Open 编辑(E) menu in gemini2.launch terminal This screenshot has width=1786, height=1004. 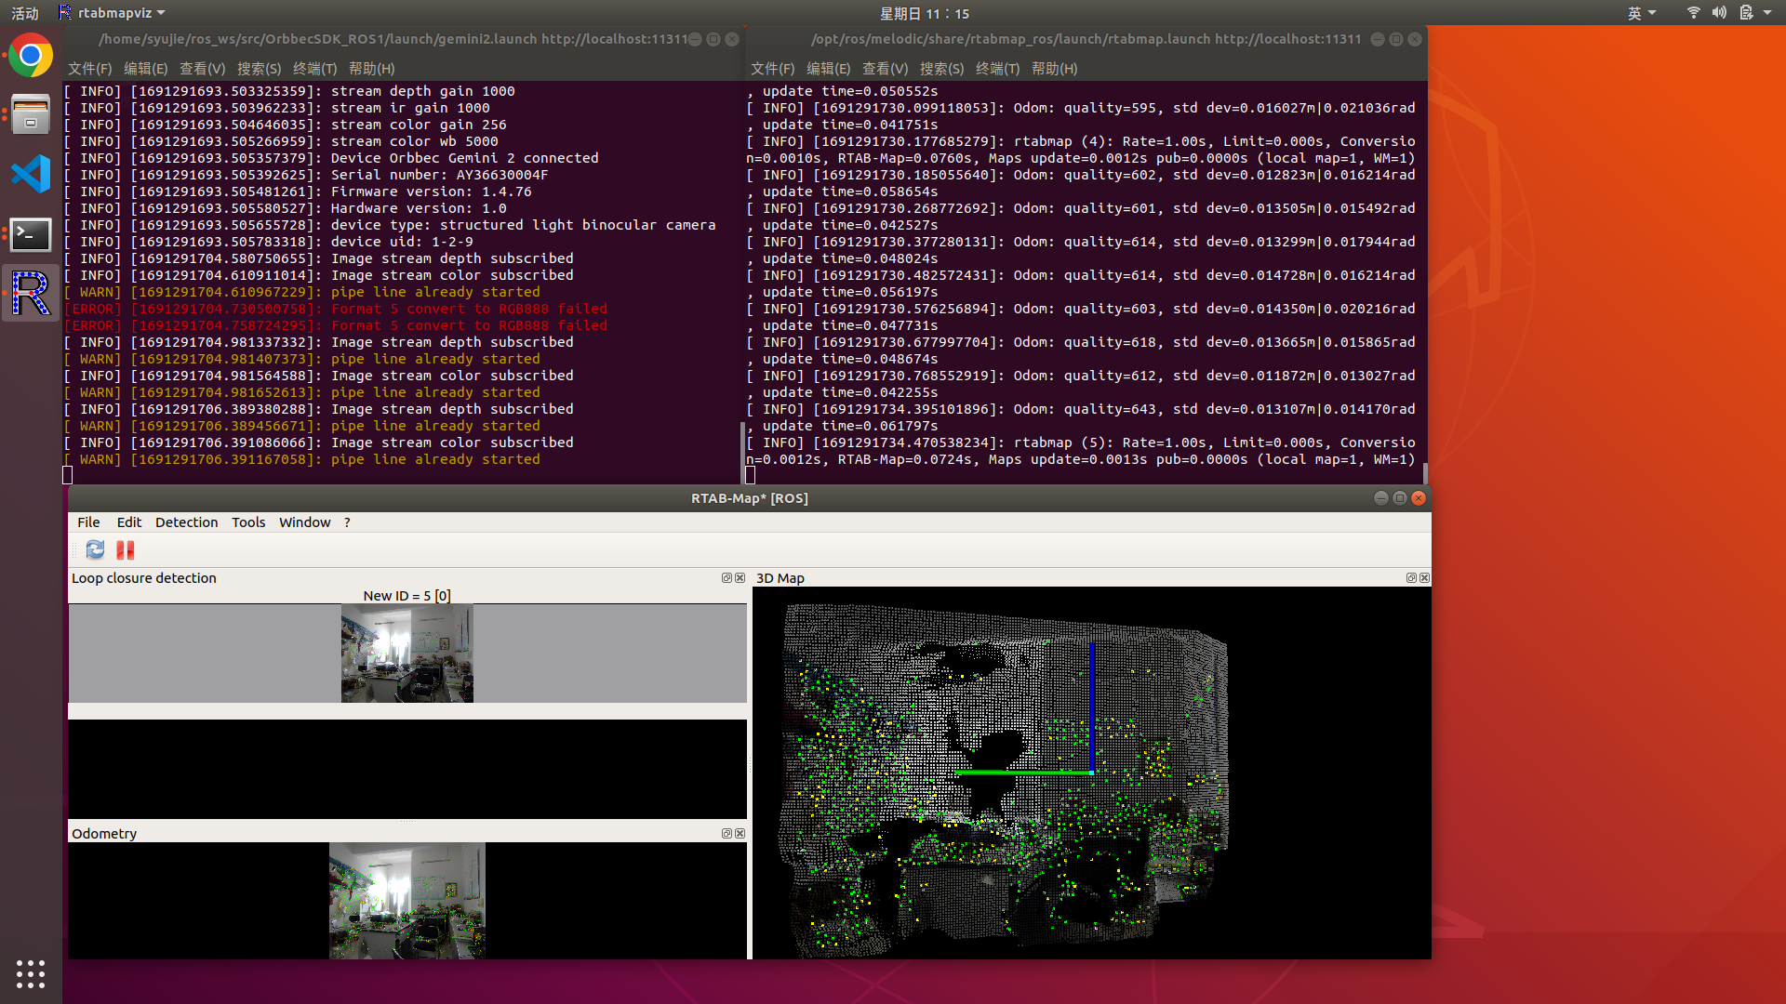(145, 69)
